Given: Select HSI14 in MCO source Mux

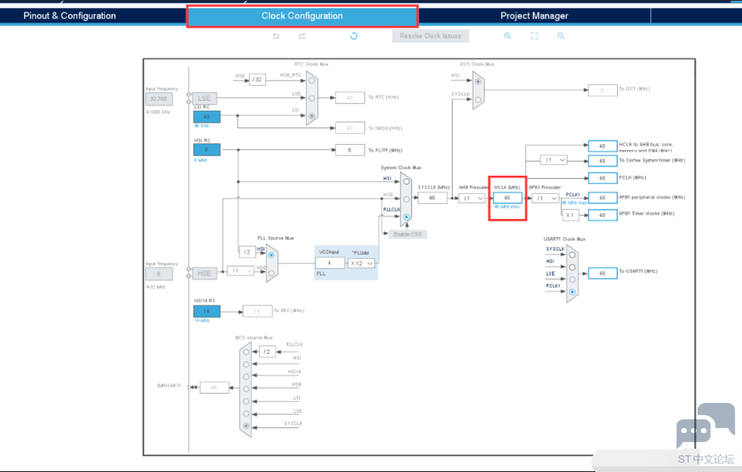Looking at the screenshot, I should point(246,376).
